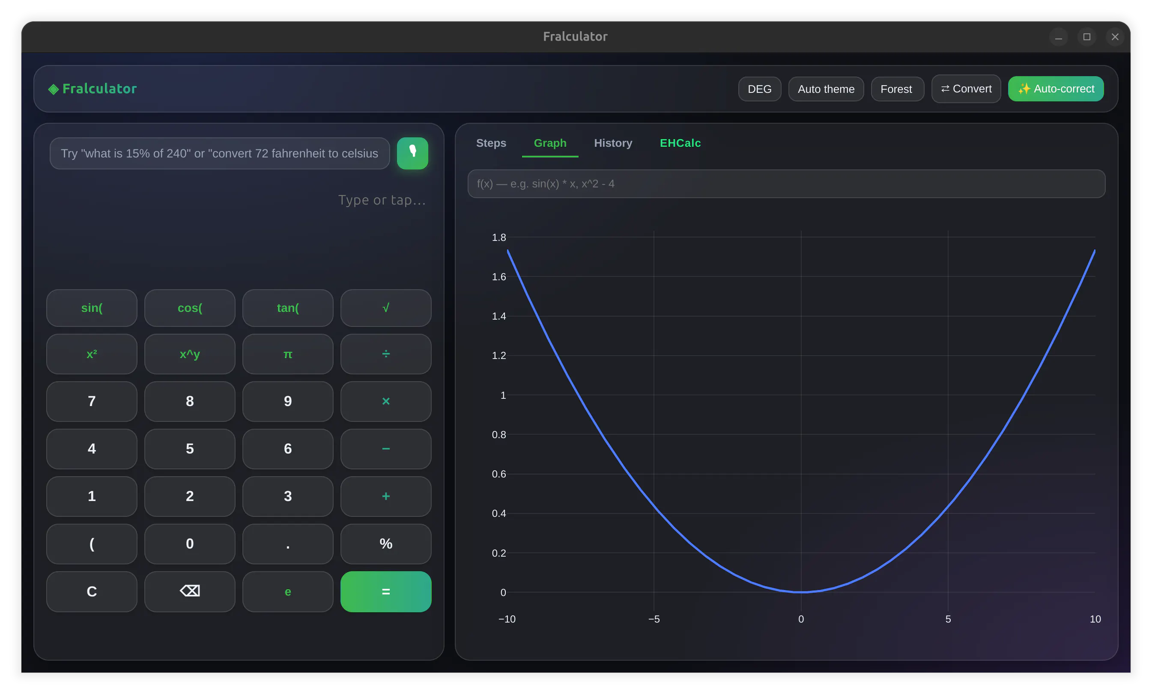The height and width of the screenshot is (694, 1152).
Task: Open the EHCalc tab
Action: (680, 143)
